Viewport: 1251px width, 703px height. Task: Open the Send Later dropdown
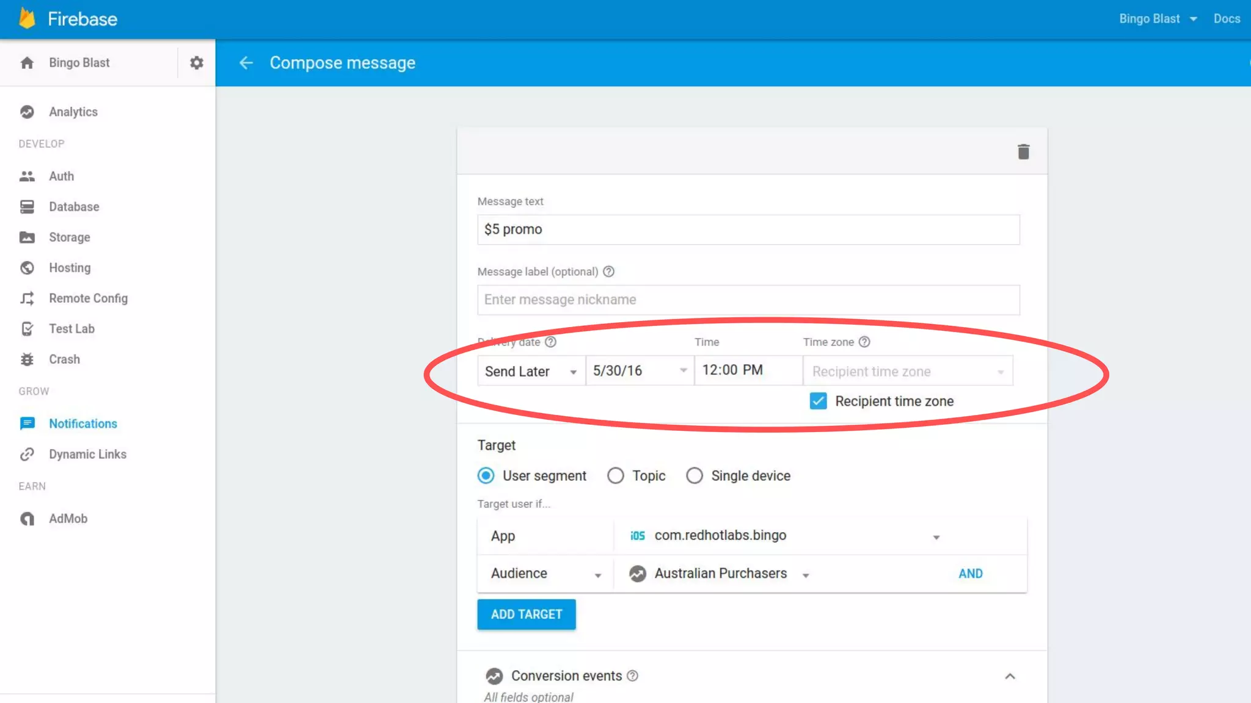530,371
